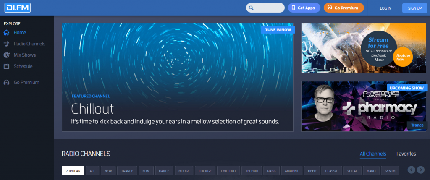Click the Chillout description sentence
The image size is (430, 180).
175,121
